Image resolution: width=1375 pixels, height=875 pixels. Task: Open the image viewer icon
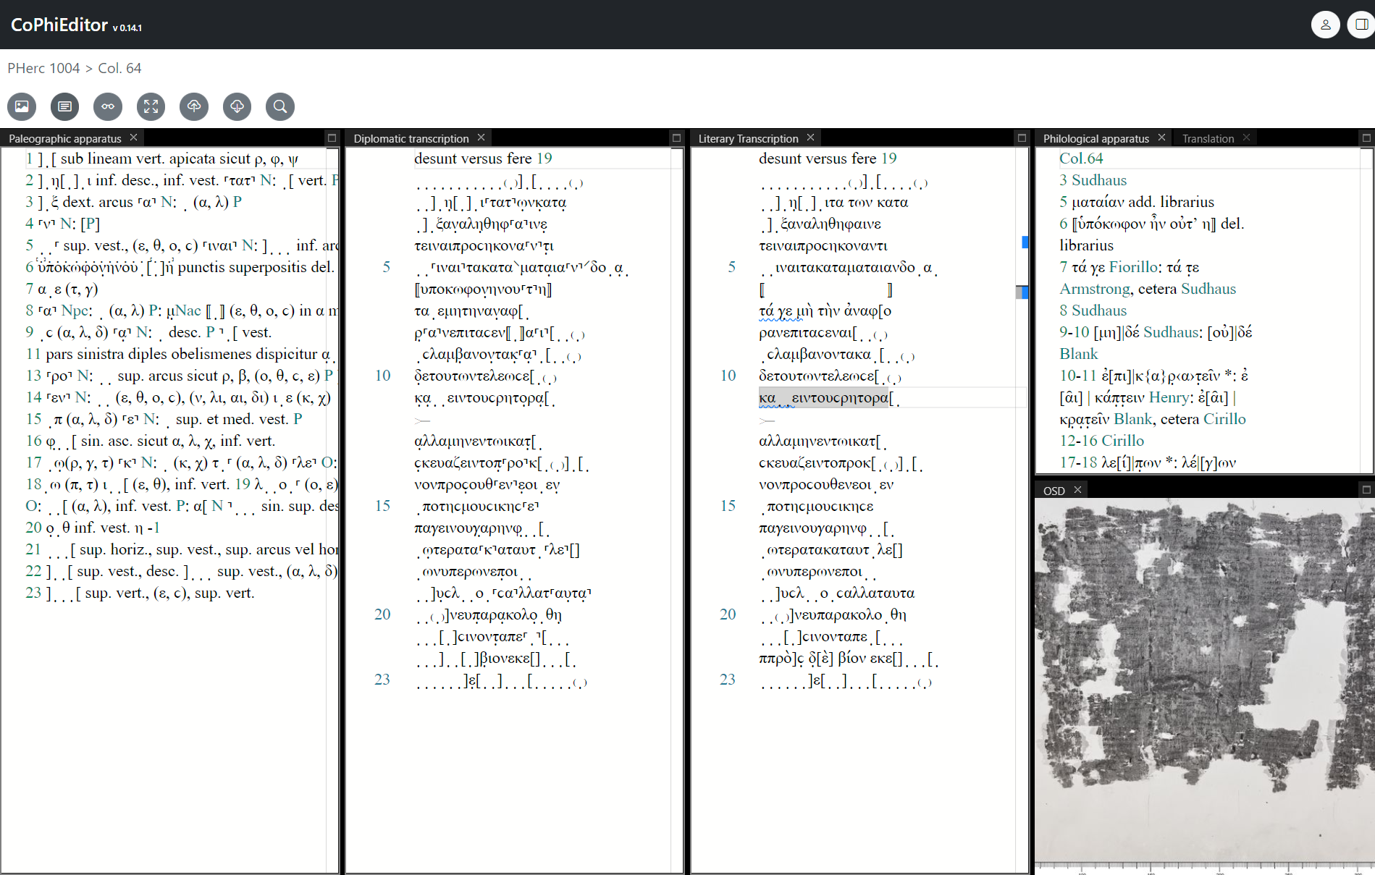(21, 106)
